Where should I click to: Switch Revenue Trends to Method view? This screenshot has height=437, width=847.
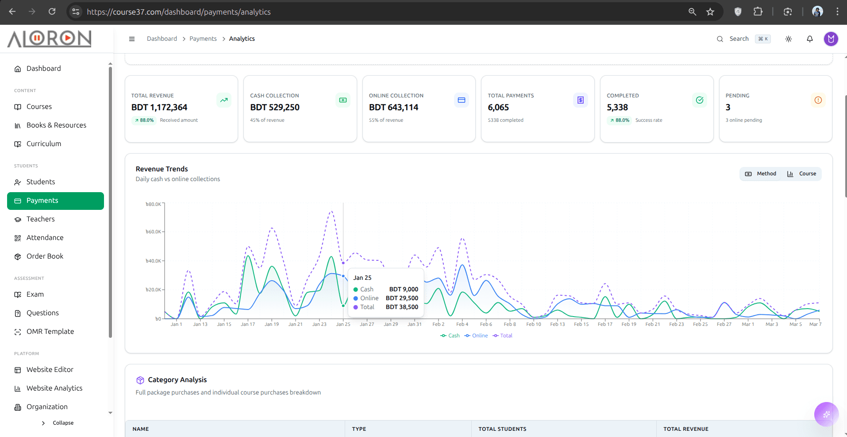(761, 174)
